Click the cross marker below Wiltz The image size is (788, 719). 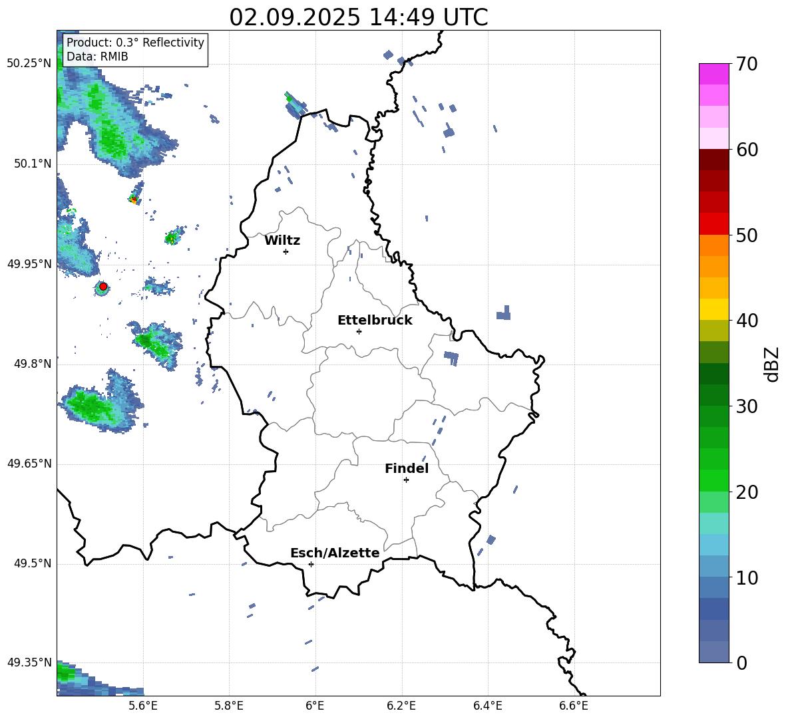(x=286, y=251)
